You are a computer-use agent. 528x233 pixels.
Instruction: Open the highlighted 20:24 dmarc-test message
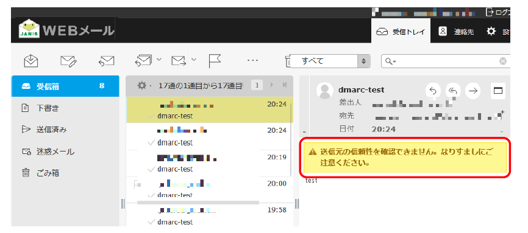pyautogui.click(x=208, y=110)
